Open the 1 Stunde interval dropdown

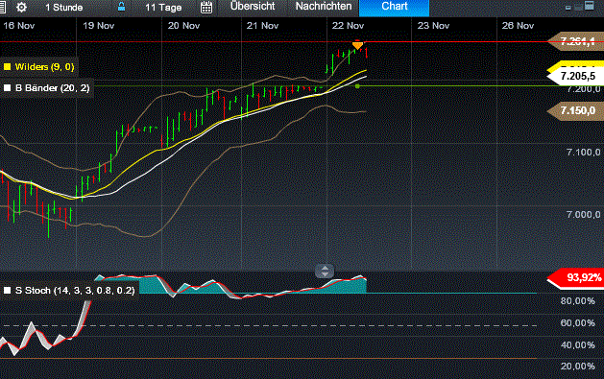[64, 8]
